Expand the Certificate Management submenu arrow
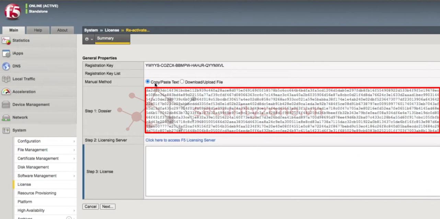The width and height of the screenshot is (440, 219). coord(74,159)
